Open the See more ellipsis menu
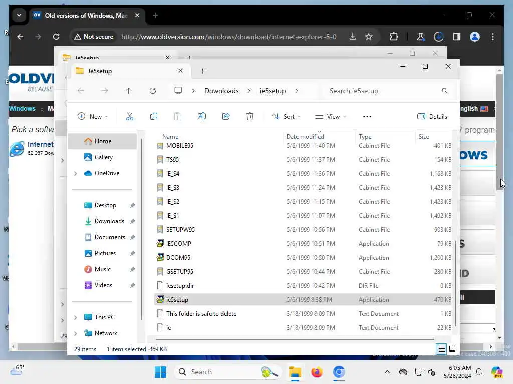This screenshot has height=384, width=513. click(367, 117)
